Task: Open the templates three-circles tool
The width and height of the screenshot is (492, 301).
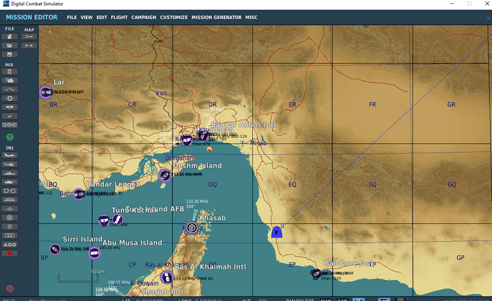Action: (10, 235)
